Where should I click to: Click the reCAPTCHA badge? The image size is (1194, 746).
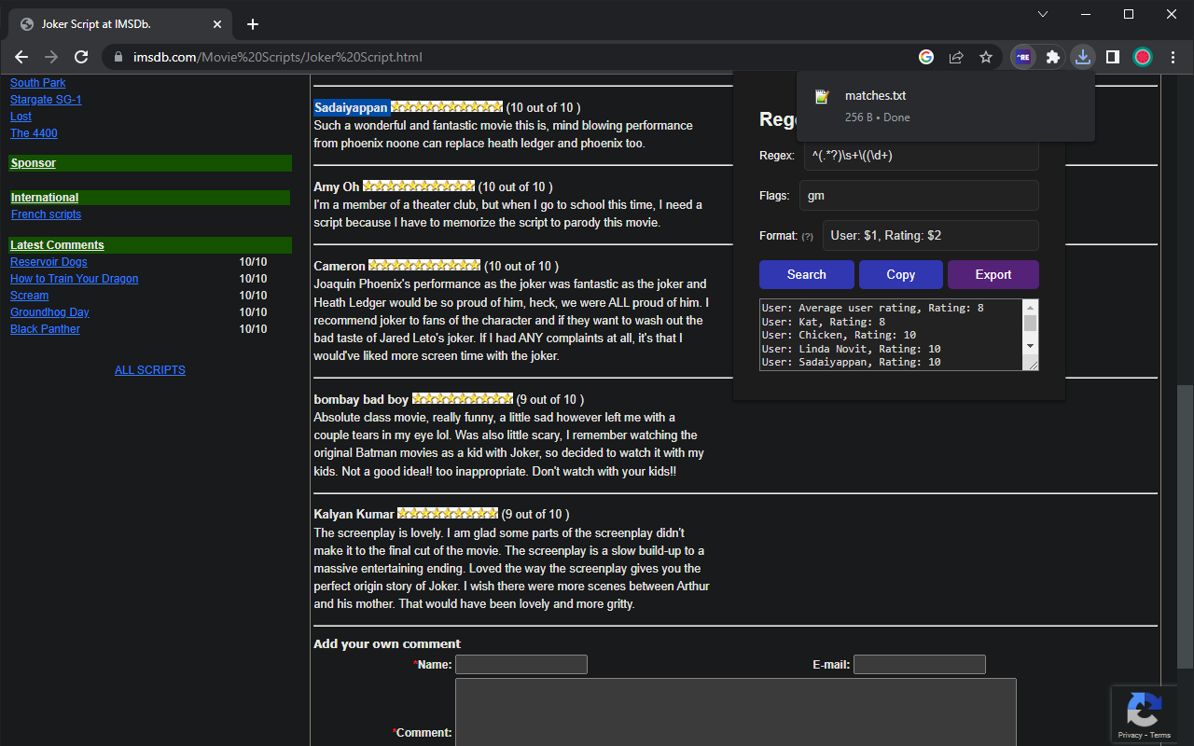(x=1144, y=715)
